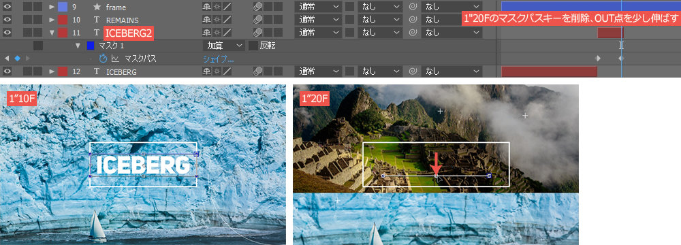The width and height of the screenshot is (681, 245).
Task: Toggle visibility of the REMAINS layer
Action: [x=7, y=20]
